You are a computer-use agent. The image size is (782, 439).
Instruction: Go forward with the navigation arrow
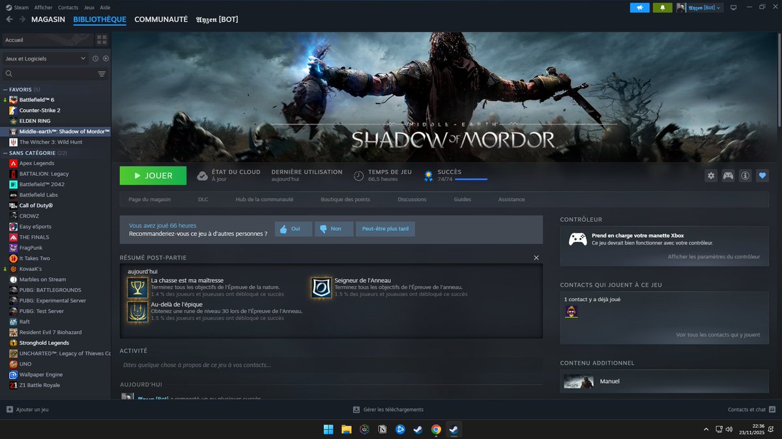coord(22,20)
